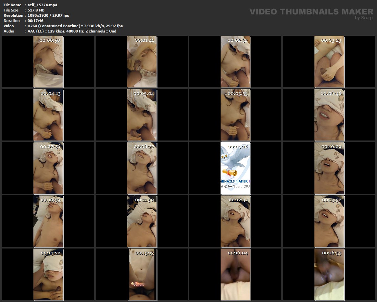The height and width of the screenshot is (302, 377).
Task: Click the H264 video codec info line
Action: [75, 26]
